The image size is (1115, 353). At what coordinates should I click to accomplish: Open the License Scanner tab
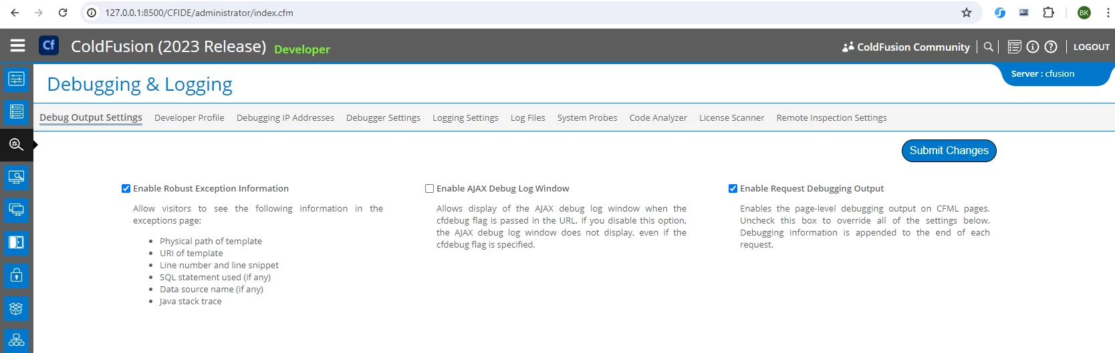pyautogui.click(x=731, y=117)
